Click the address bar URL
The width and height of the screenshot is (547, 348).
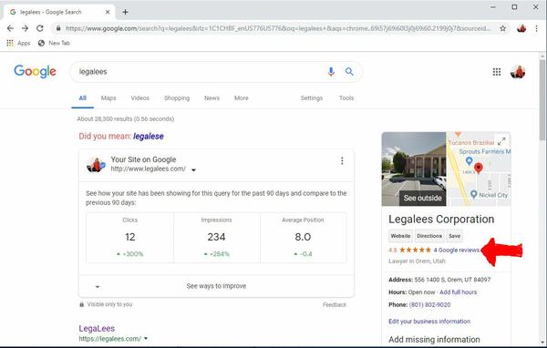click(x=278, y=28)
